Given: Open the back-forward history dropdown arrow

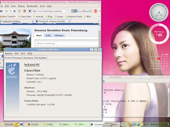Looking at the screenshot, I should (x=11, y=11).
